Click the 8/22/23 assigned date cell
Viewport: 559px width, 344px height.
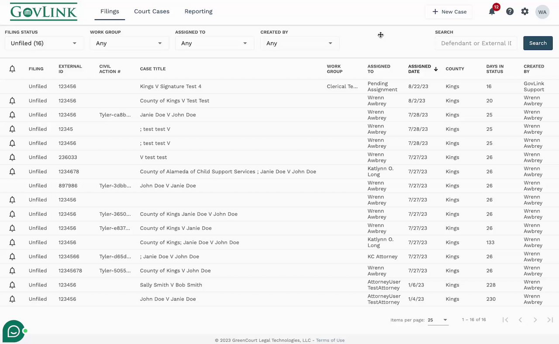[418, 86]
